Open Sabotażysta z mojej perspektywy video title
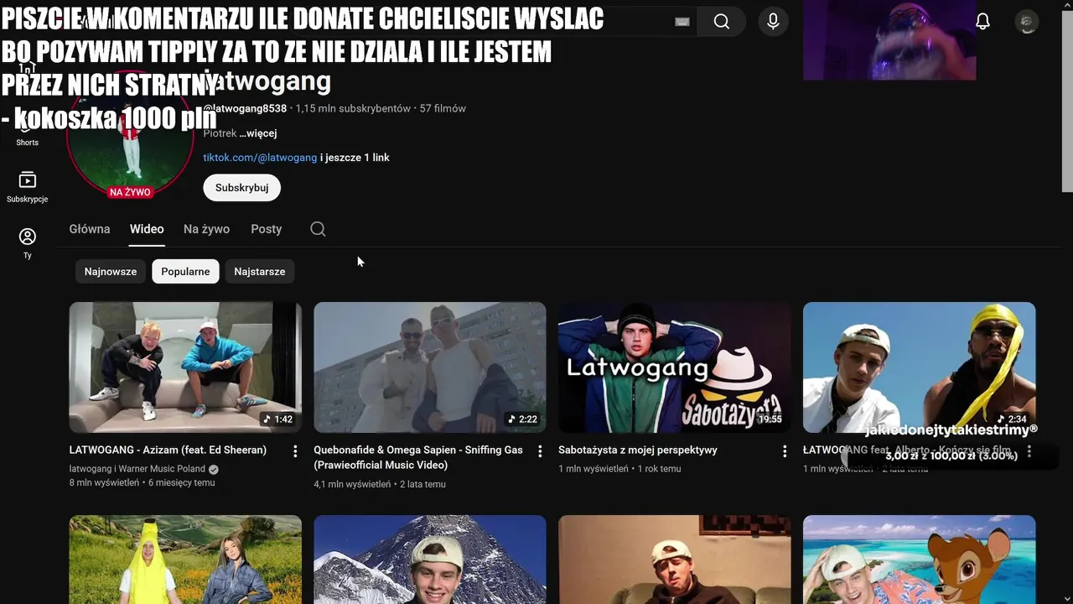The image size is (1073, 604). click(638, 450)
